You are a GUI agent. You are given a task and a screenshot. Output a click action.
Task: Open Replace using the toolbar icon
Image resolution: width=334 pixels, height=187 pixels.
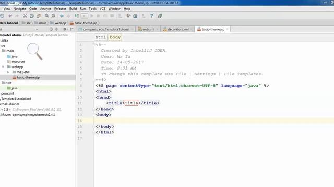(53, 16)
